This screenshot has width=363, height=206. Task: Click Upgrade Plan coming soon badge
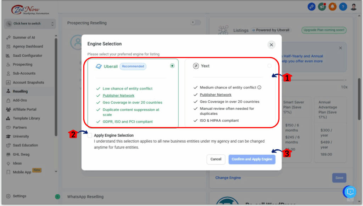324,30
